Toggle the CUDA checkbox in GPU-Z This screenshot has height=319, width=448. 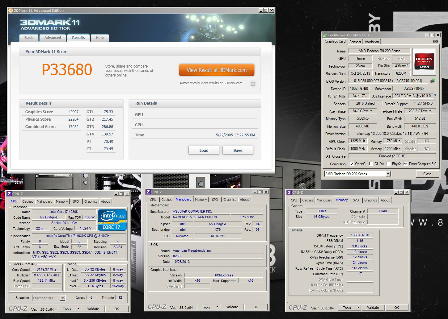[x=371, y=164]
